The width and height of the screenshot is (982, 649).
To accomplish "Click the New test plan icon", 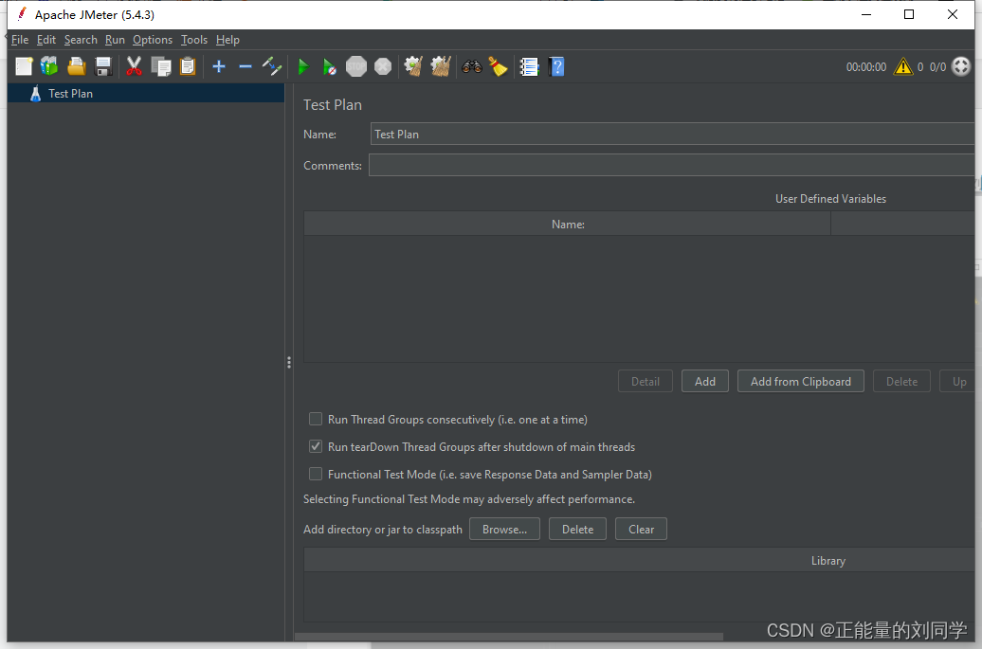I will (x=24, y=66).
